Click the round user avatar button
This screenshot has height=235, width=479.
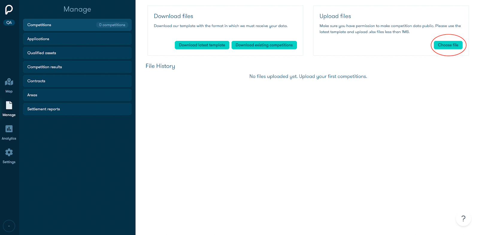(x=9, y=226)
